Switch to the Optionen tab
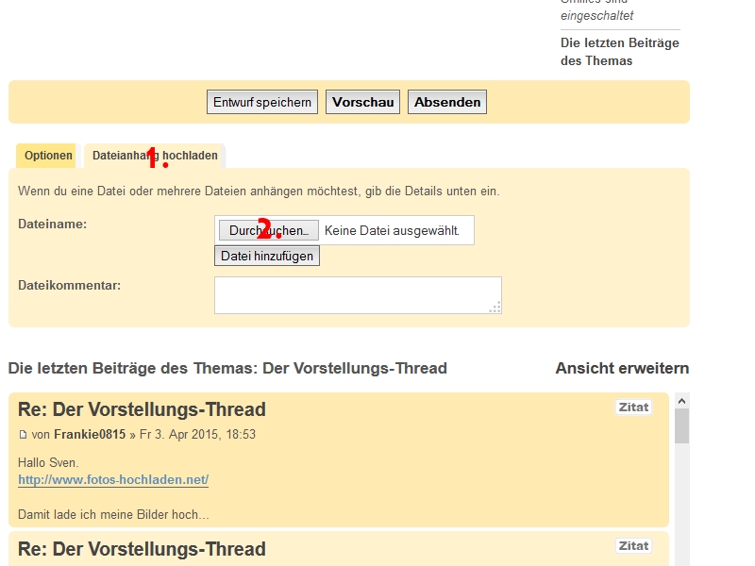The width and height of the screenshot is (755, 566). (48, 156)
